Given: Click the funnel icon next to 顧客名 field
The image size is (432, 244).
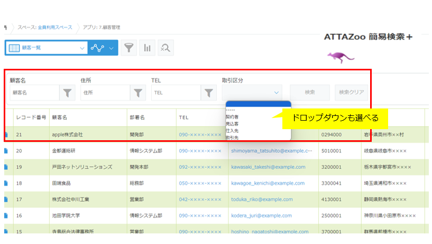Looking at the screenshot, I should tap(68, 93).
